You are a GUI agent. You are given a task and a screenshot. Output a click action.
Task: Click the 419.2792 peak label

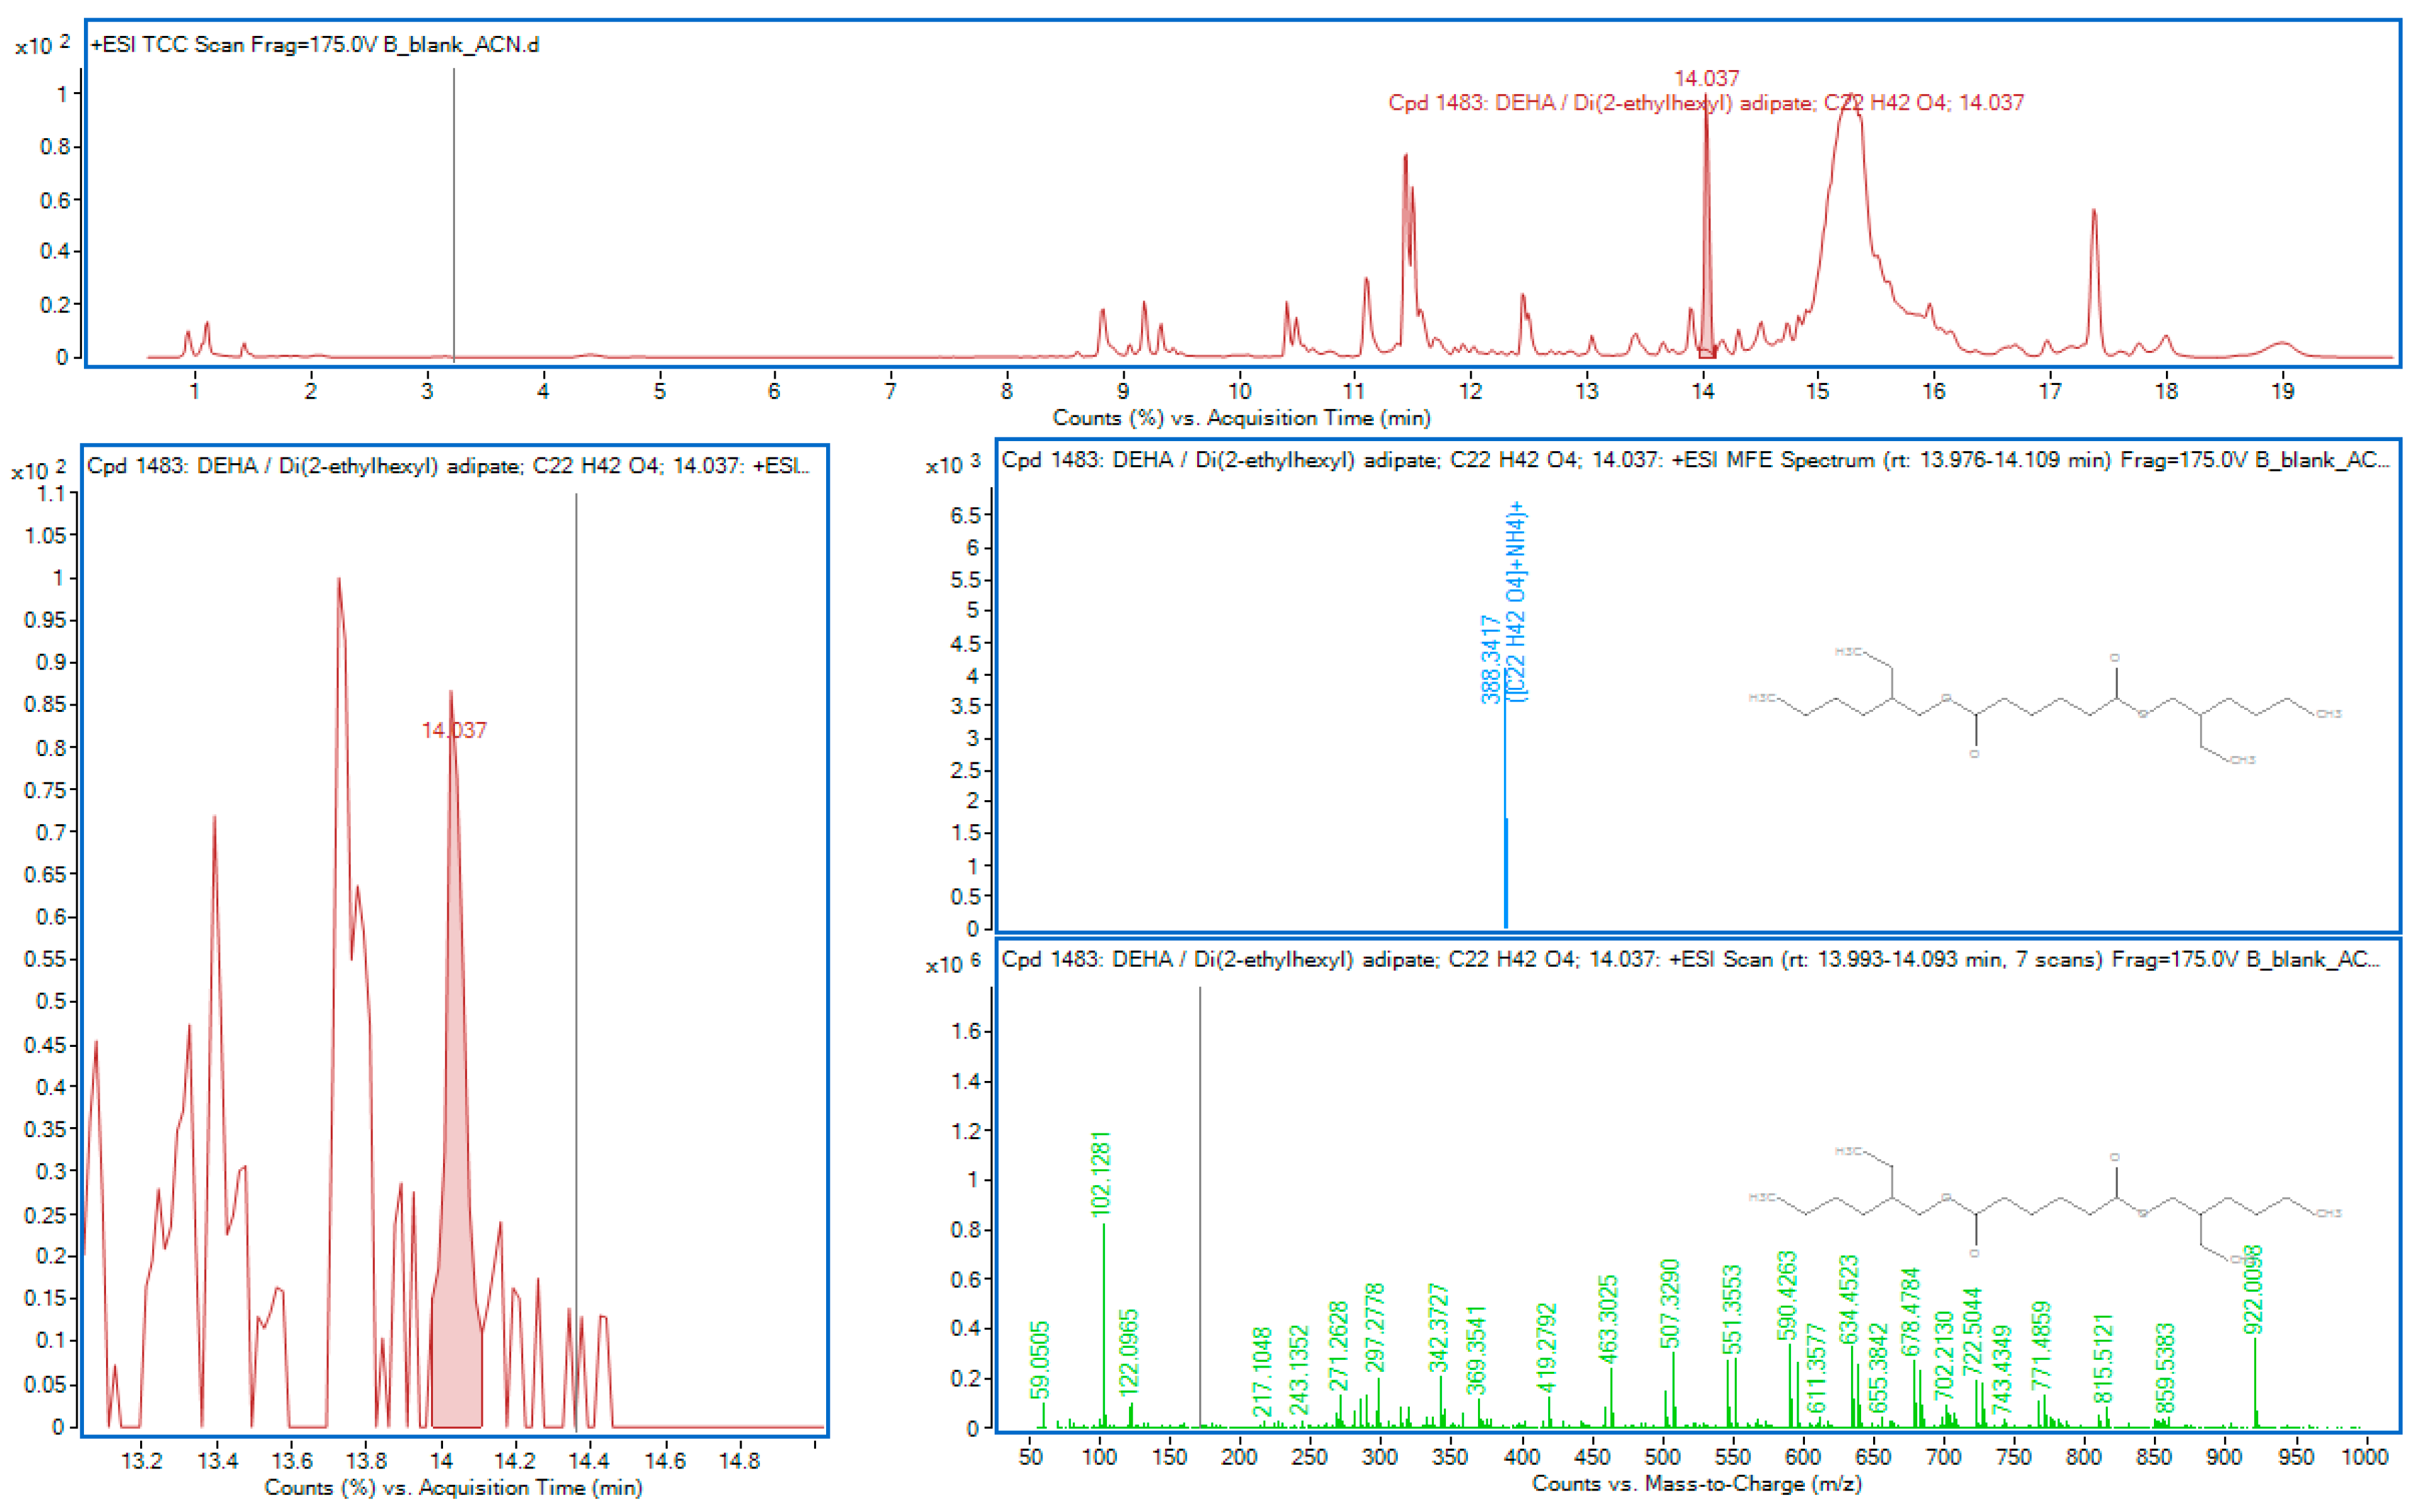click(x=1546, y=1347)
